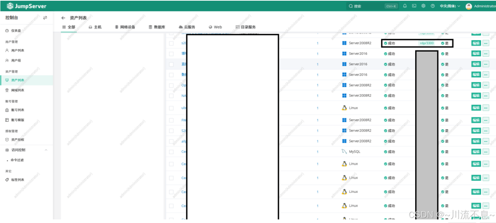Open more menu for all Server2008R2 row

[486, 141]
